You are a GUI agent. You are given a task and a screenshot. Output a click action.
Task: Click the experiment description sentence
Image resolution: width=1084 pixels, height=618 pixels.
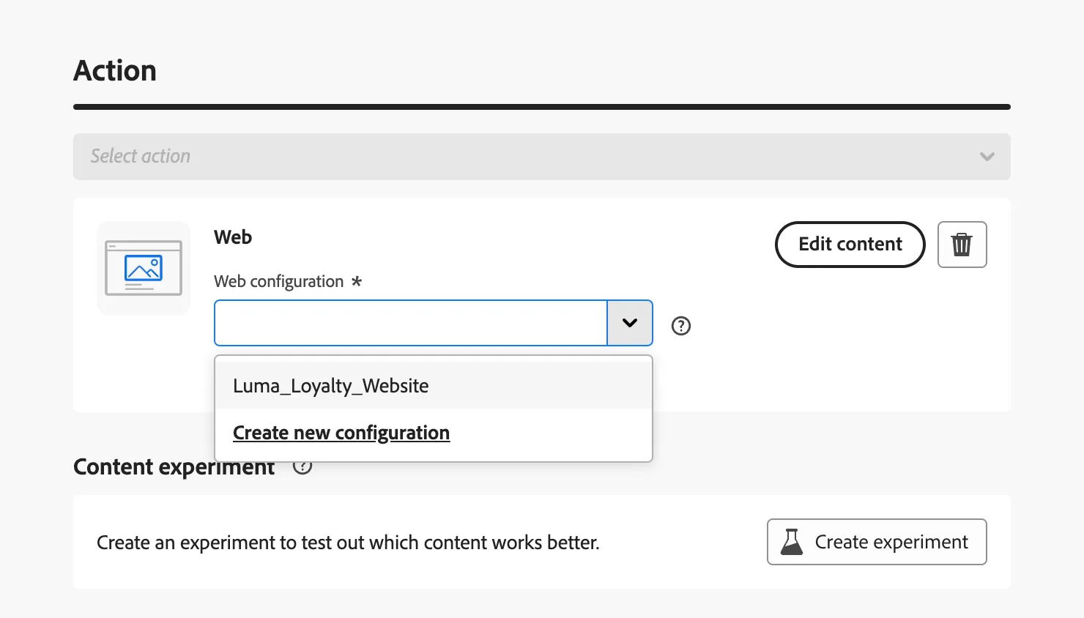tap(348, 543)
